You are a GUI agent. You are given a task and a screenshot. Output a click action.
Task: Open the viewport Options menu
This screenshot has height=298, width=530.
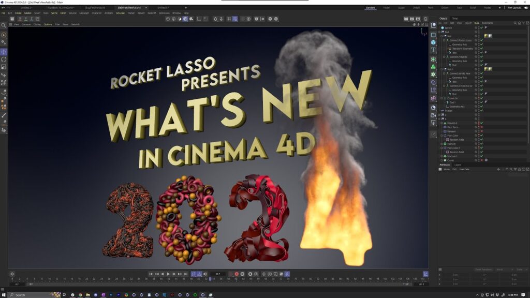pyautogui.click(x=48, y=24)
